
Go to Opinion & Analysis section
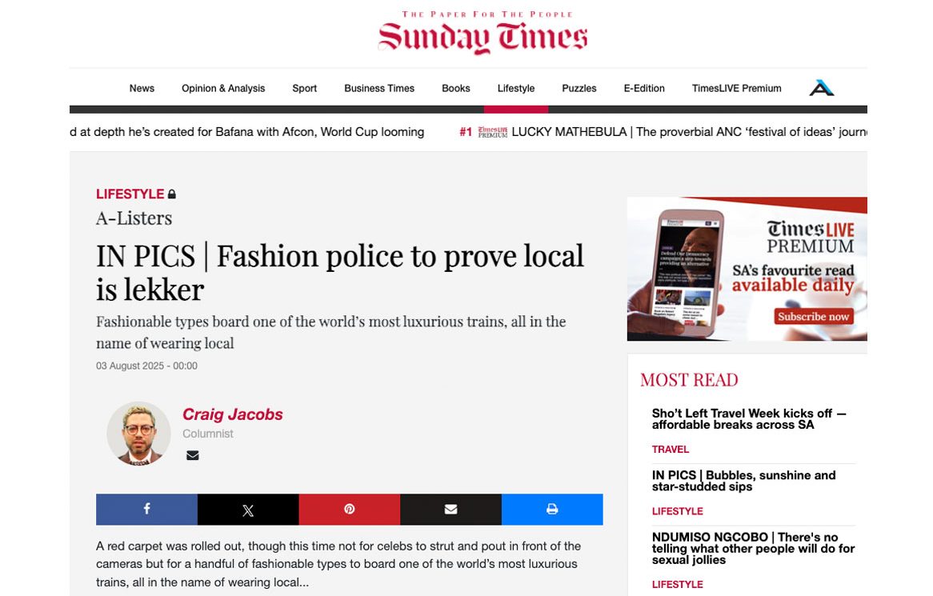point(223,88)
